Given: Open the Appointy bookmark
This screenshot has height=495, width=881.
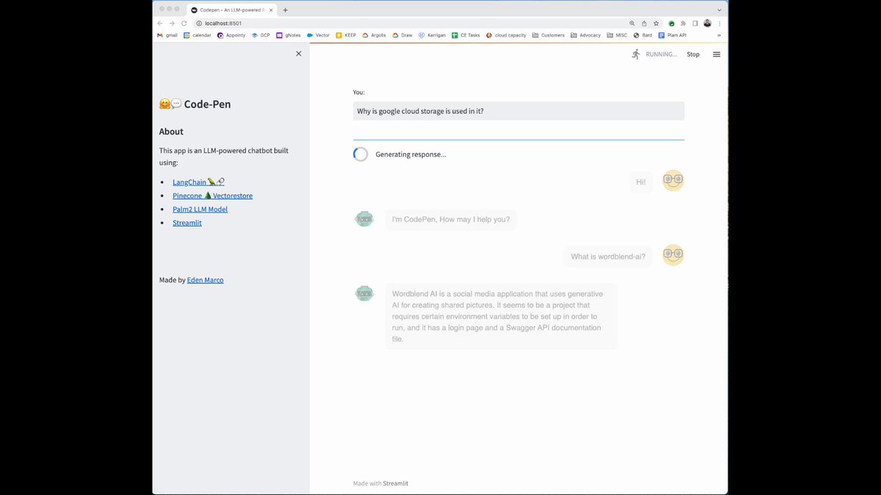Looking at the screenshot, I should (231, 35).
